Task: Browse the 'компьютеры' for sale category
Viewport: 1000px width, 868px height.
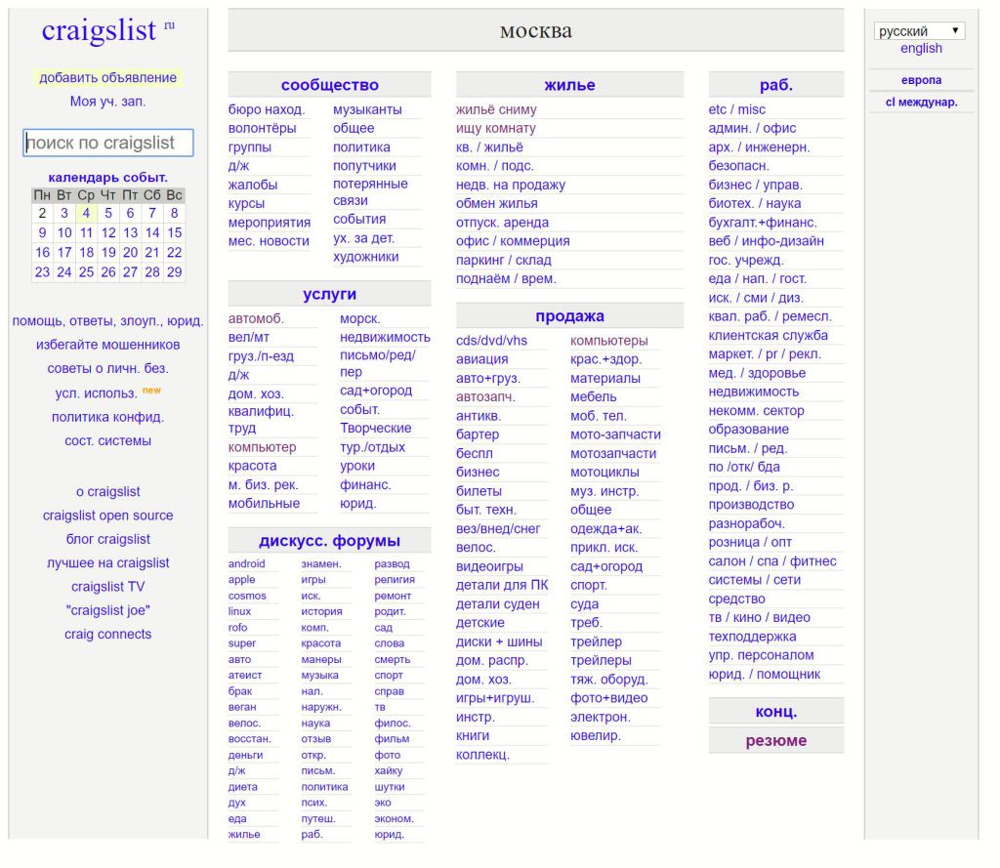Action: 608,341
